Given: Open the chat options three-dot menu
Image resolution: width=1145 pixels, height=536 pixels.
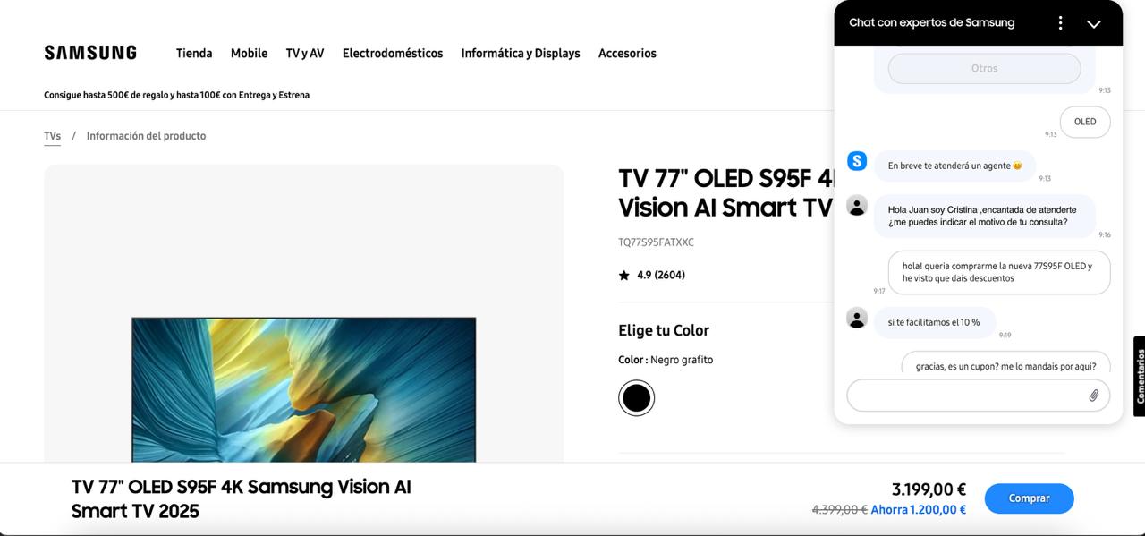Looking at the screenshot, I should coord(1060,23).
